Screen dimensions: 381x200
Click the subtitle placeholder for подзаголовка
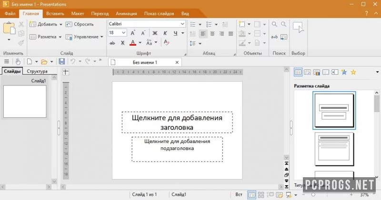point(177,149)
